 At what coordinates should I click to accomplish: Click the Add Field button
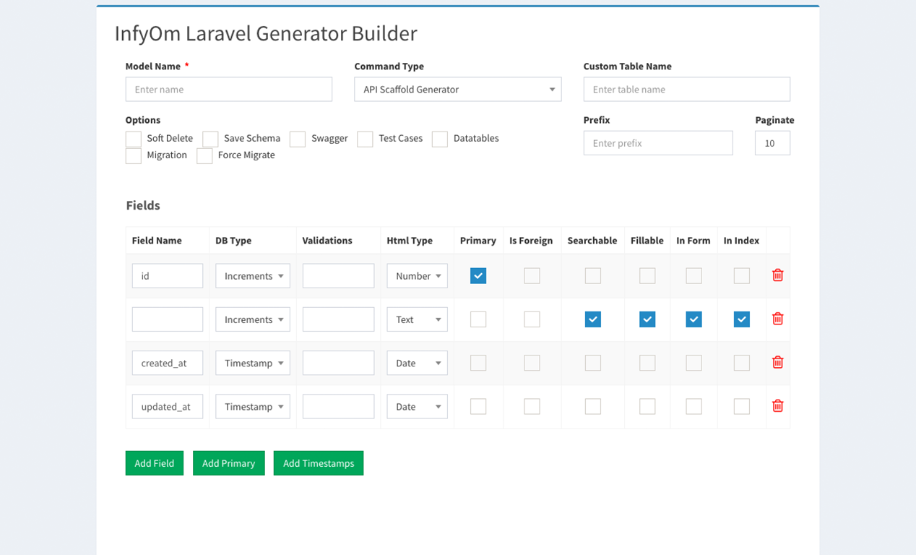[x=154, y=462]
